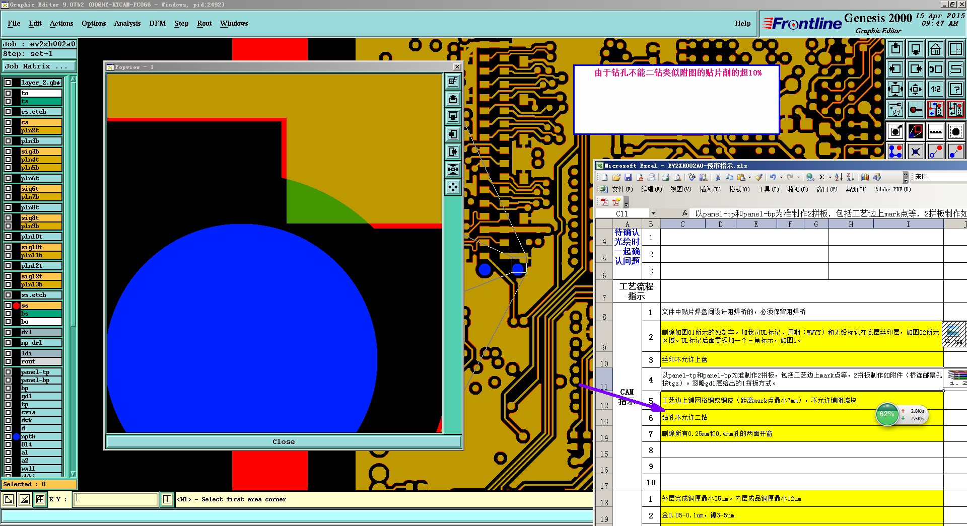Viewport: 967px width, 526px height.
Task: Expand the PDF toolbar options arrow
Action: coord(627,202)
